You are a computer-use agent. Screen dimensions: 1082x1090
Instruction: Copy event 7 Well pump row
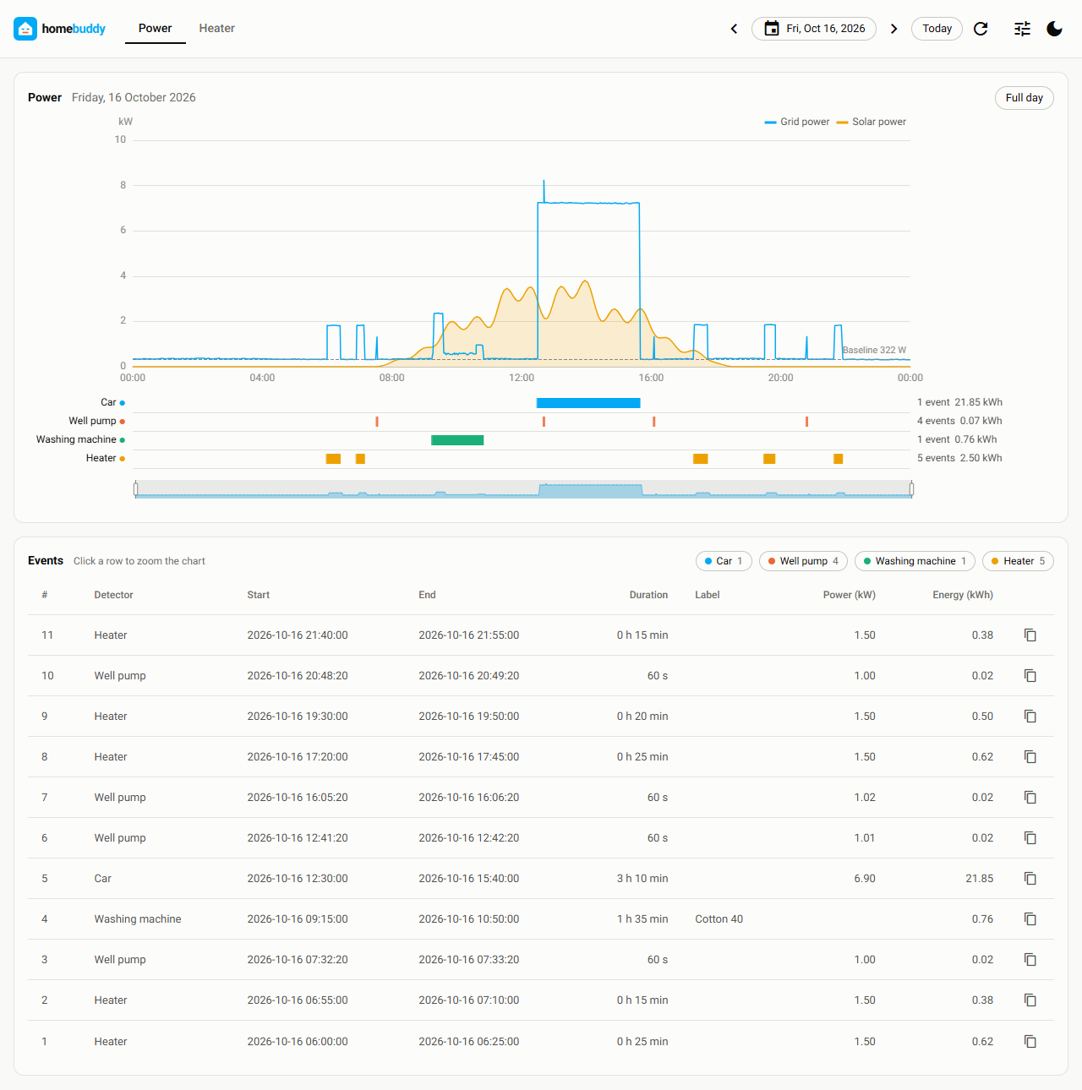(x=1030, y=798)
